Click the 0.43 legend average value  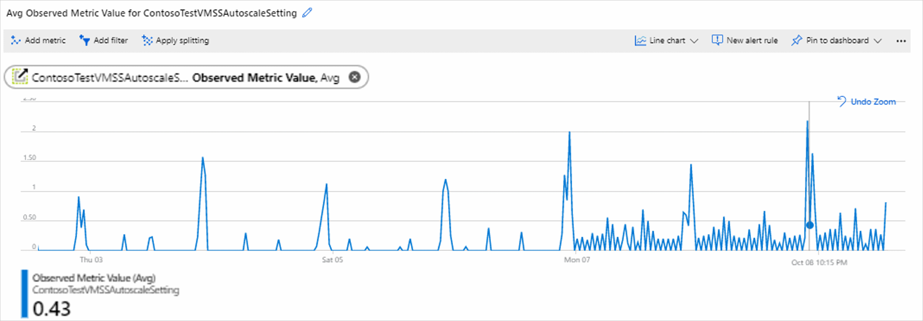(x=52, y=309)
